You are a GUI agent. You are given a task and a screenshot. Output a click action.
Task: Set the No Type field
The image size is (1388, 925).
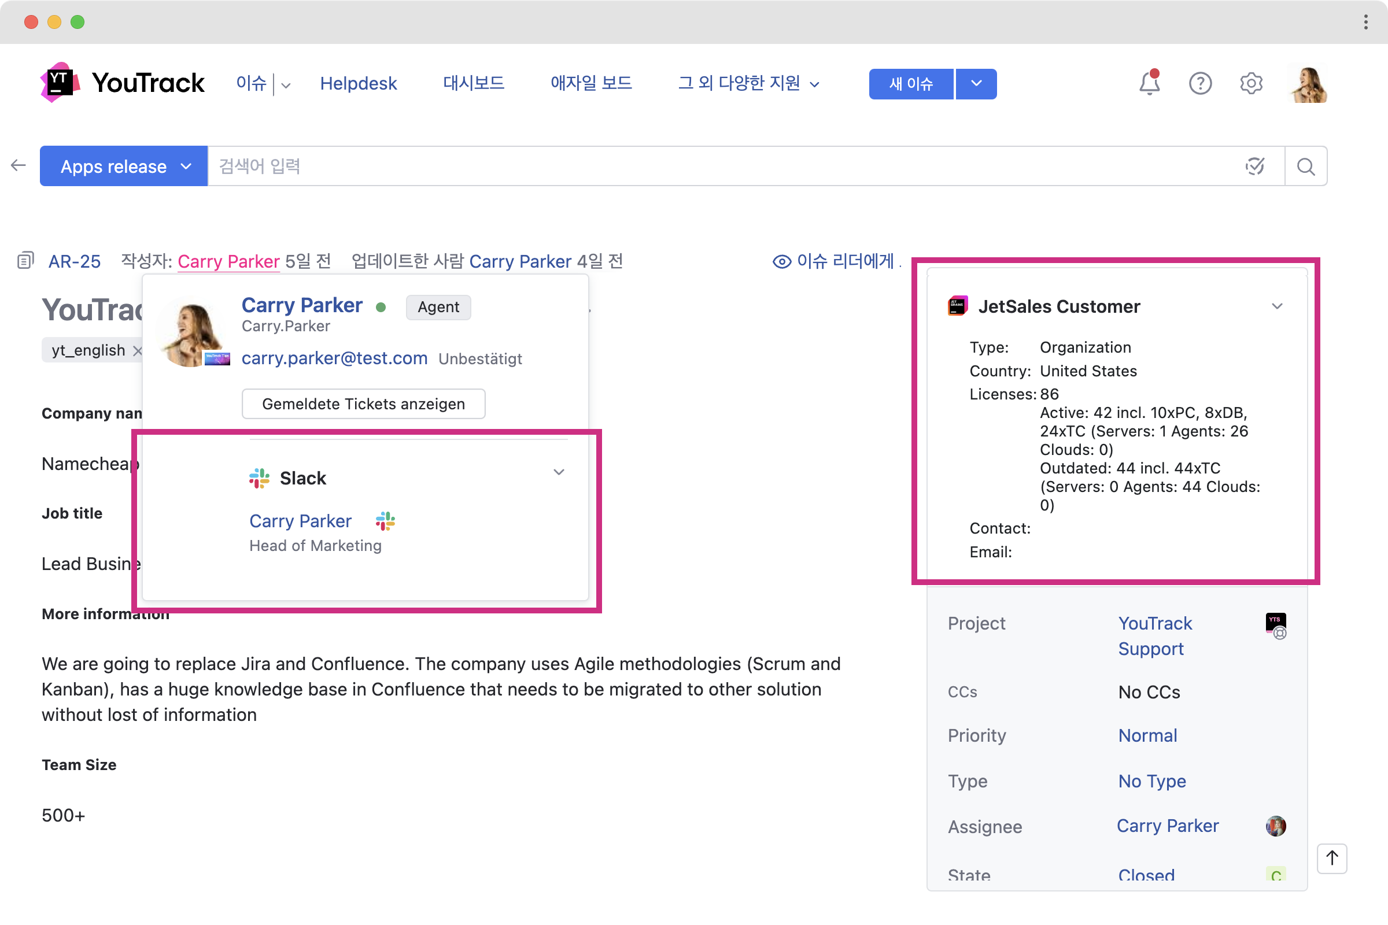tap(1151, 780)
